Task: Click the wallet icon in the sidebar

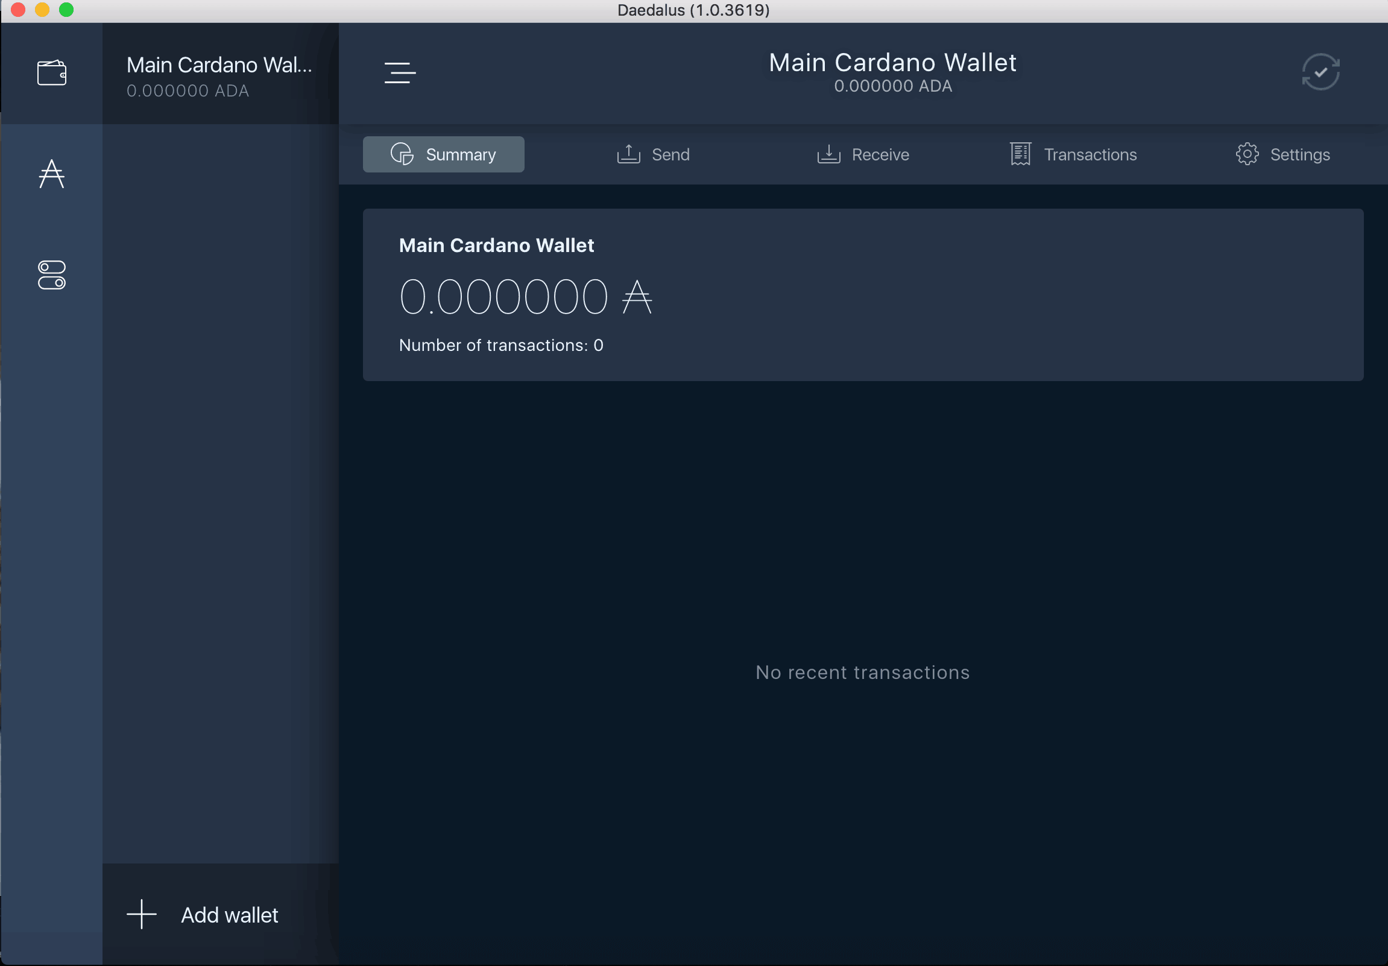Action: tap(52, 72)
